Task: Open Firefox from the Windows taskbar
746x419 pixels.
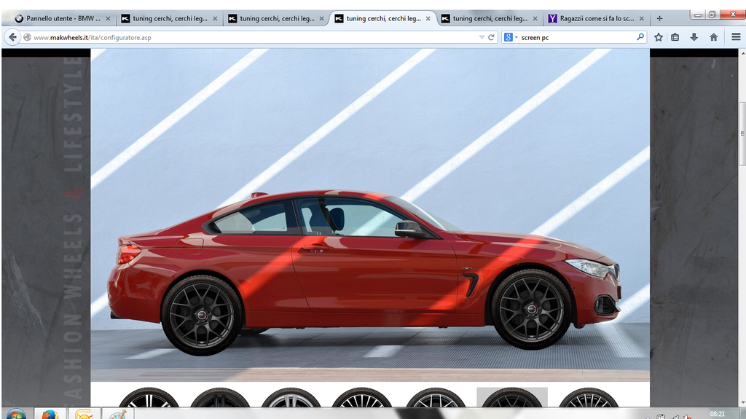Action: coord(50,414)
